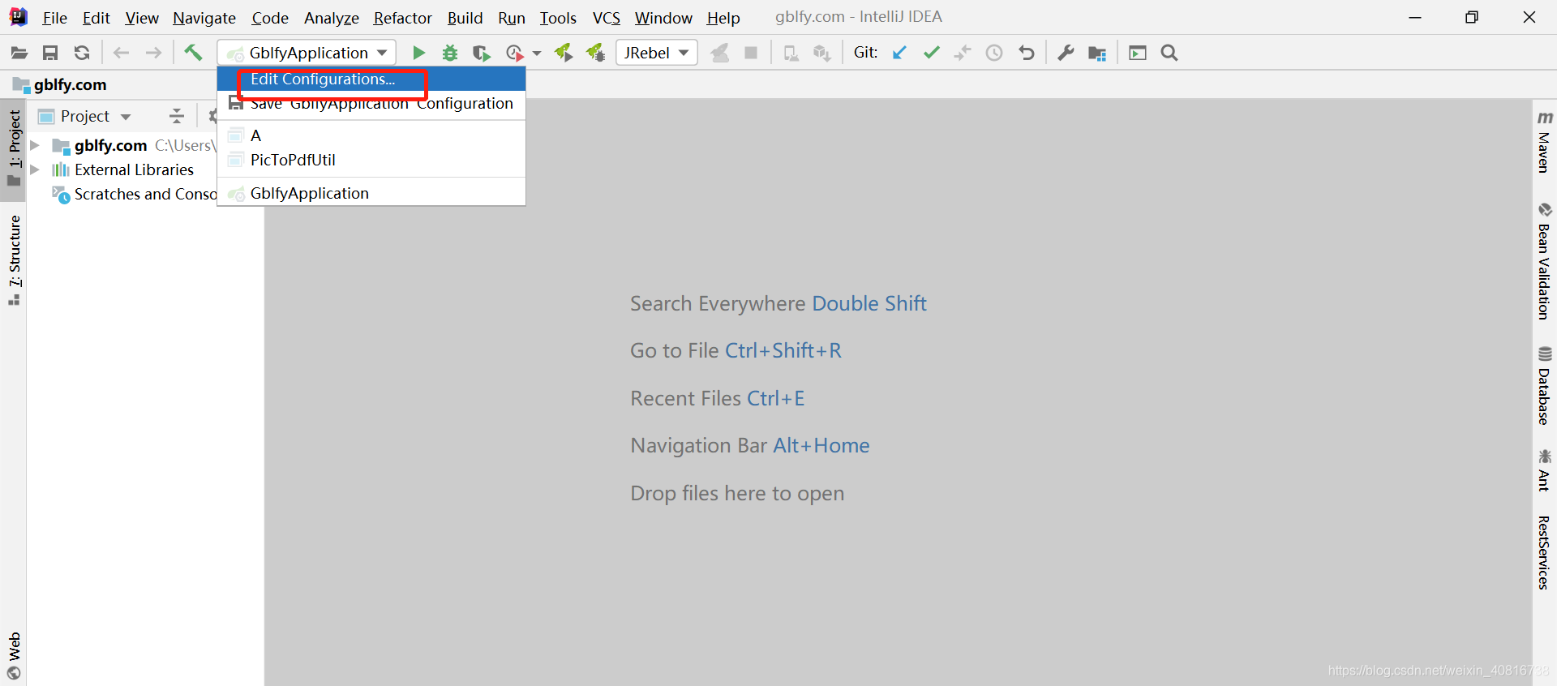Open the Bean Validation tool window
The image size is (1557, 686).
pos(1544,261)
